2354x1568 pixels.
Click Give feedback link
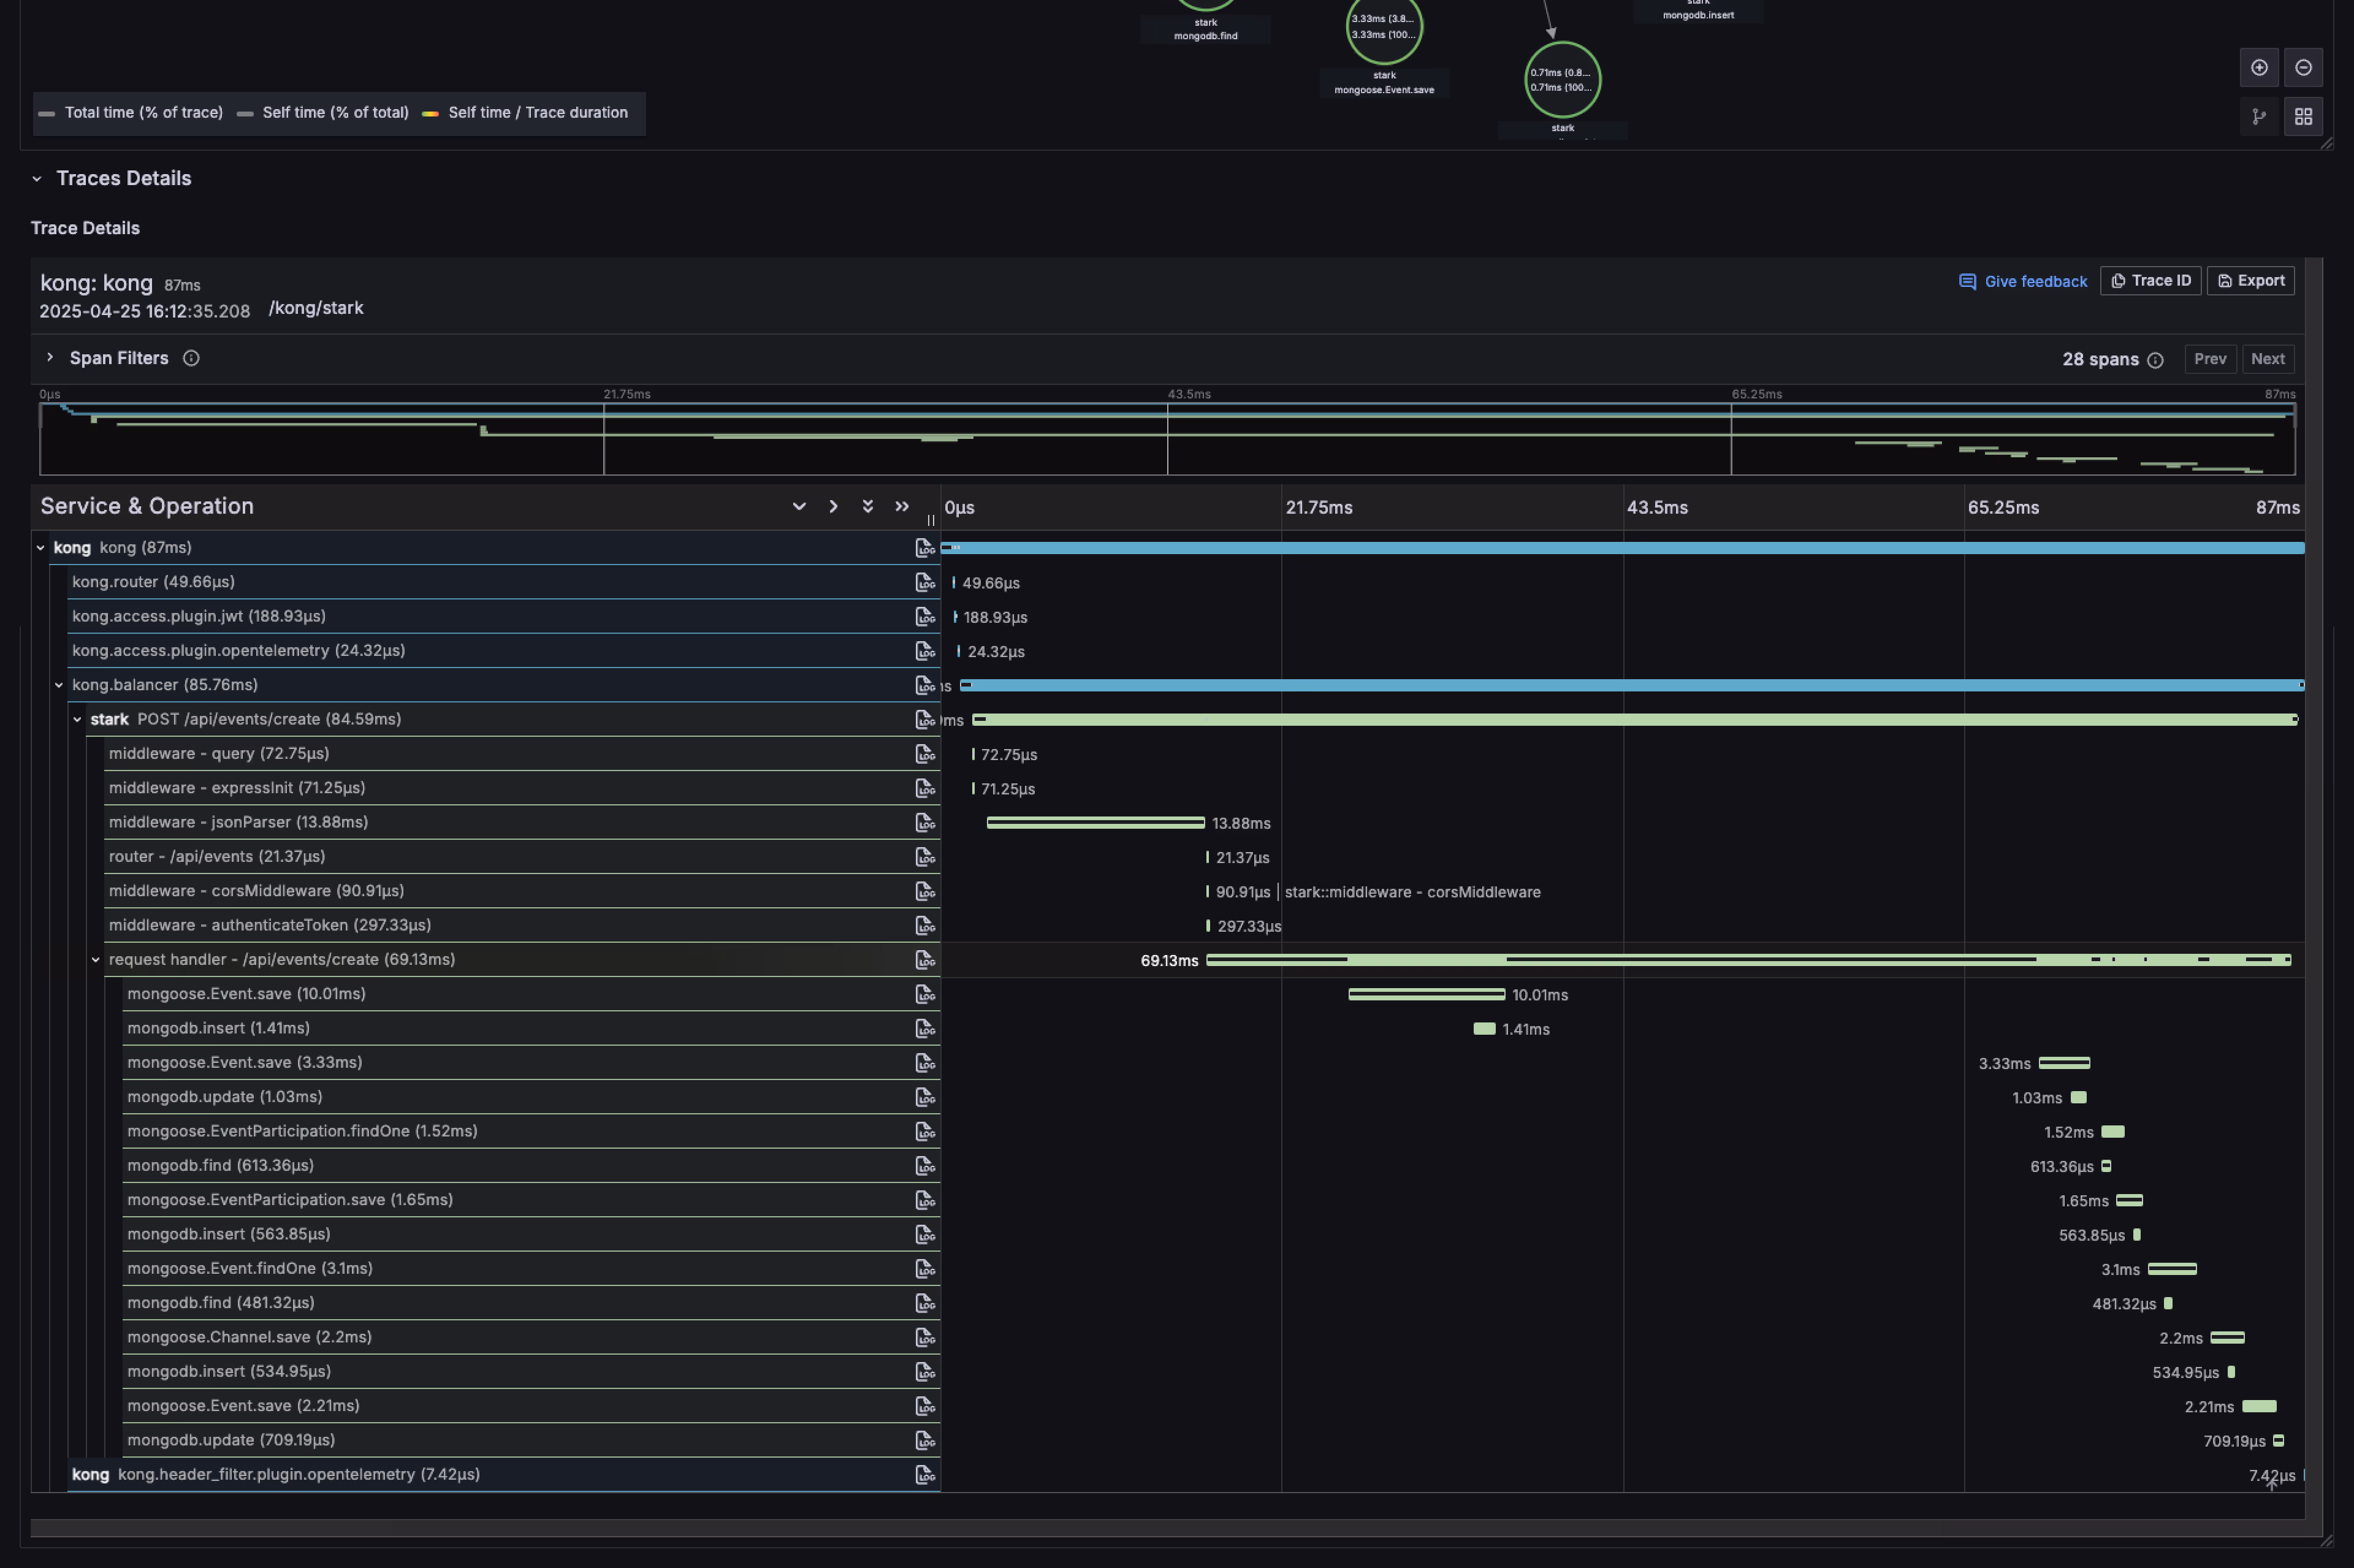[x=2023, y=282]
